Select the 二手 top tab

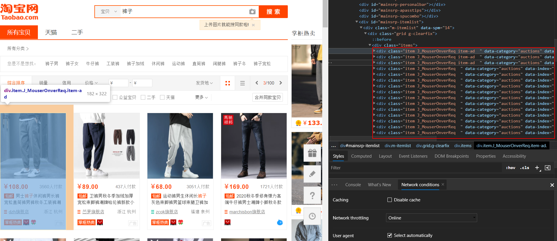tap(77, 32)
